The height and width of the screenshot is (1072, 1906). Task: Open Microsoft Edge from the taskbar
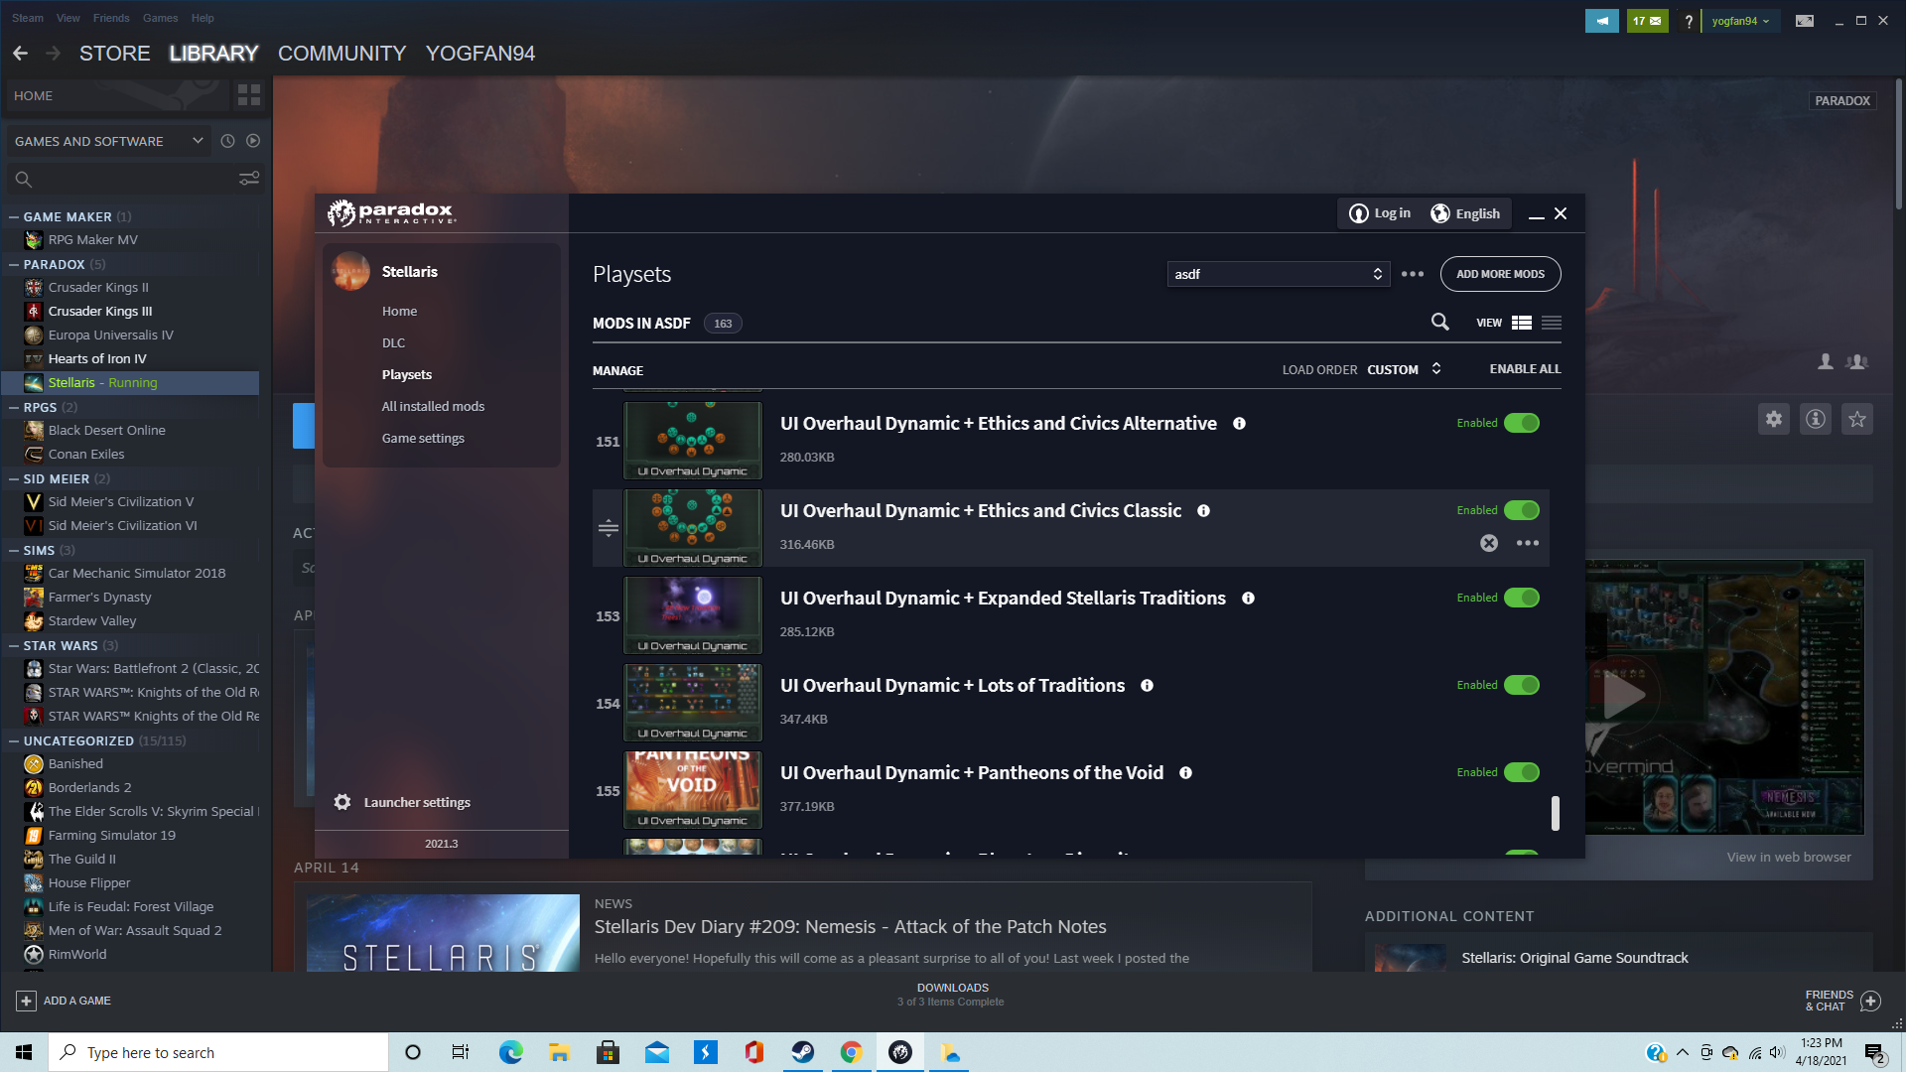pos(510,1052)
